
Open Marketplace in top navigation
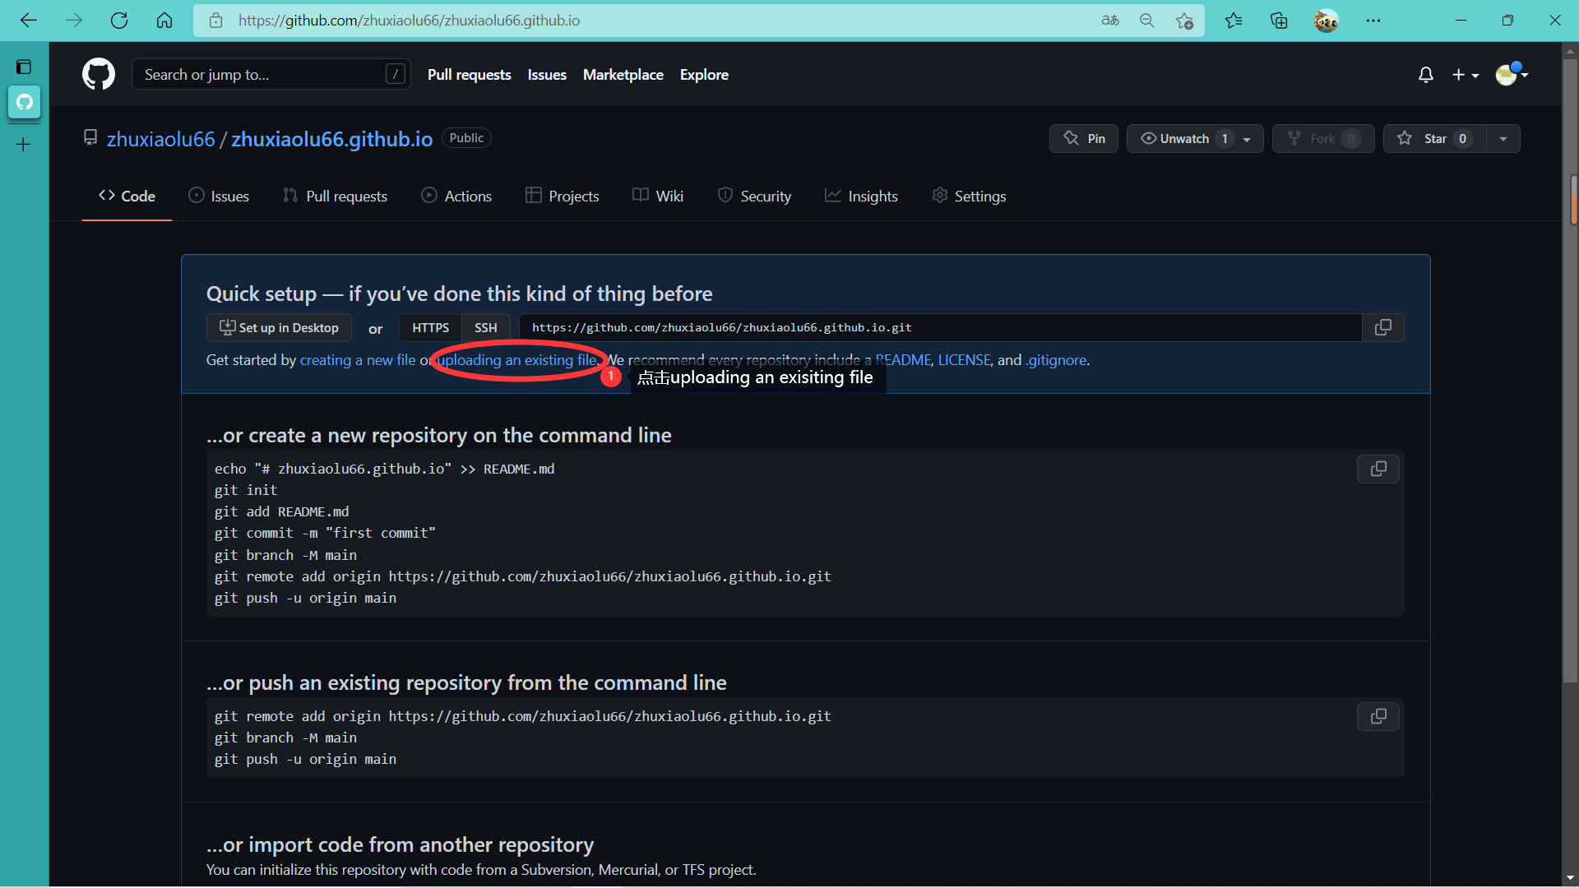623,75
